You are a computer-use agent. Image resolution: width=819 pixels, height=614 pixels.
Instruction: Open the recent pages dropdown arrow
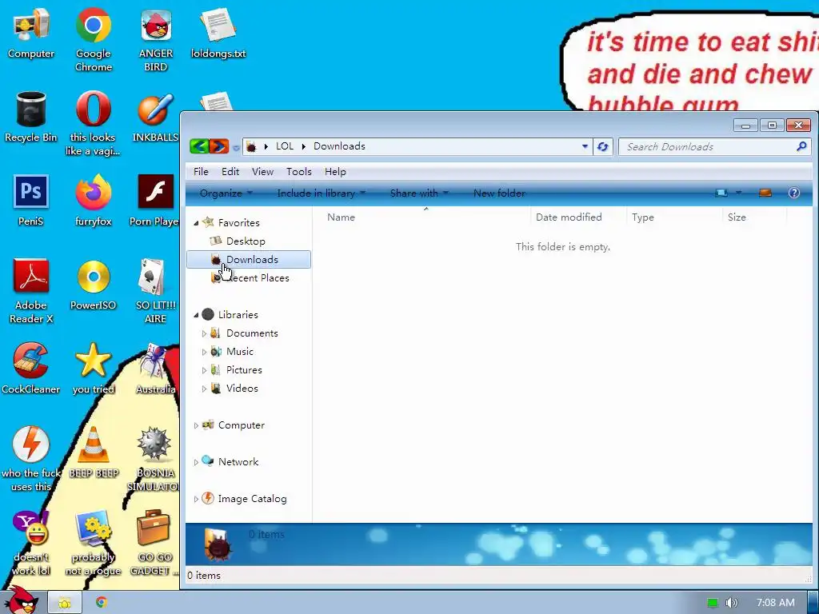[236, 148]
